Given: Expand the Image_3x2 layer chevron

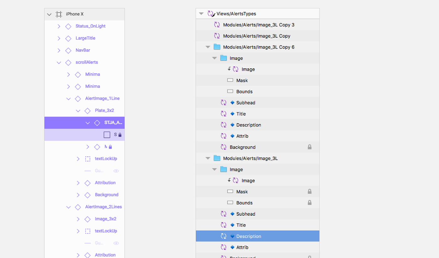Looking at the screenshot, I should [78, 219].
